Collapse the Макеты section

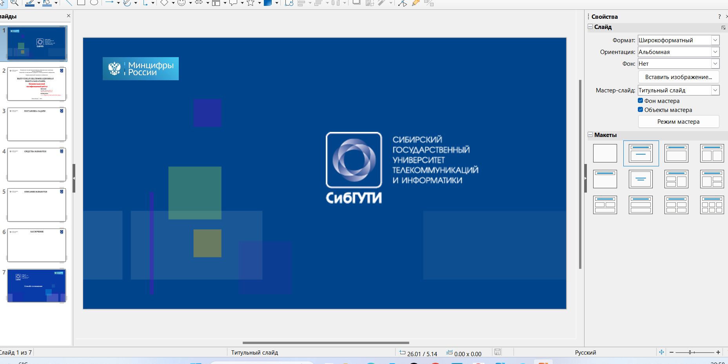coord(590,135)
